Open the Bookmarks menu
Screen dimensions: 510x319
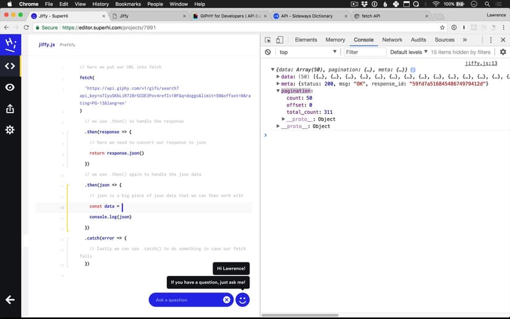[128, 4]
